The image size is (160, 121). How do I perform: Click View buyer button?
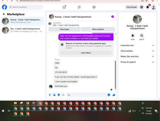[x=64, y=29]
